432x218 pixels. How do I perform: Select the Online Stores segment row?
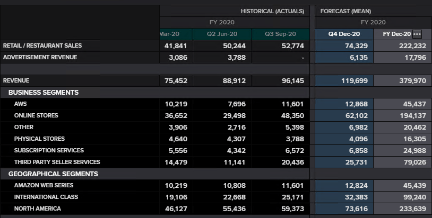tap(36, 115)
